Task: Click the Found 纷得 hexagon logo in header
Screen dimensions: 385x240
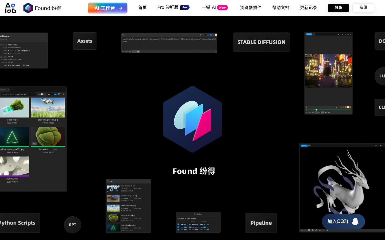Action: click(x=28, y=8)
